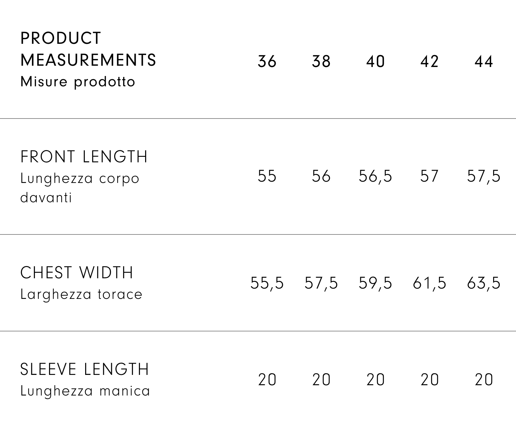This screenshot has width=516, height=429.
Task: Click chest width value 59,5
Action: click(x=375, y=283)
